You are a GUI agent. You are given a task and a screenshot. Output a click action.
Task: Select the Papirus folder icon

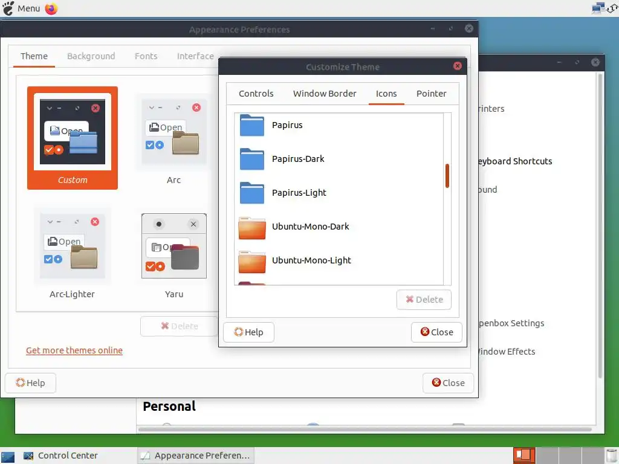251,125
